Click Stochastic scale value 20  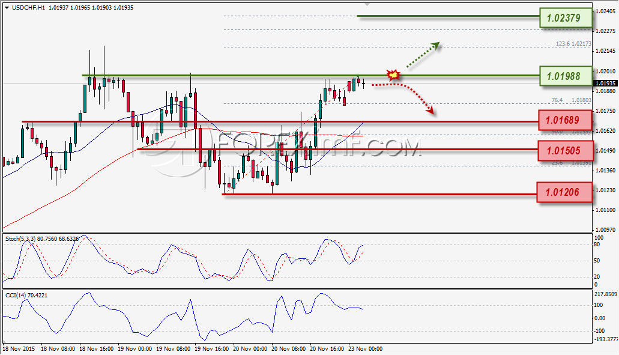coord(597,277)
